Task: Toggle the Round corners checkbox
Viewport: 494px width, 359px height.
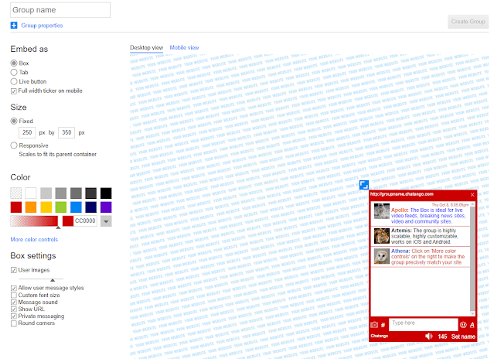Action: click(x=14, y=323)
